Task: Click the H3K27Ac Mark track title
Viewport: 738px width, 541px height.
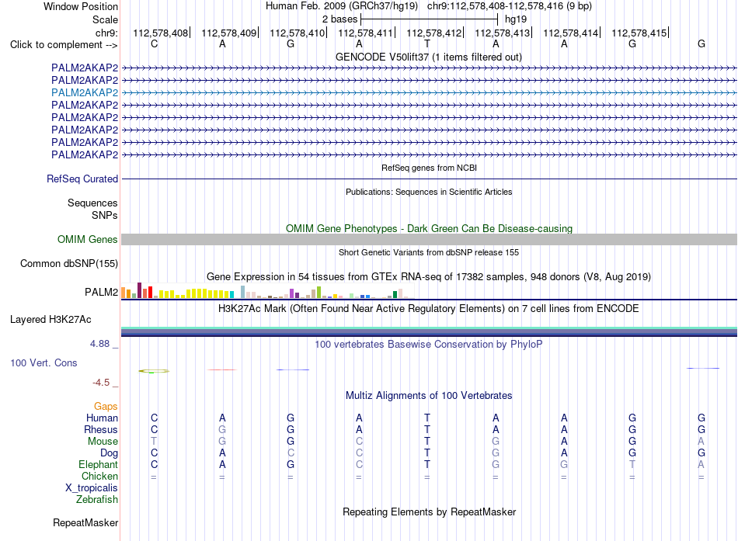Action: pos(429,309)
